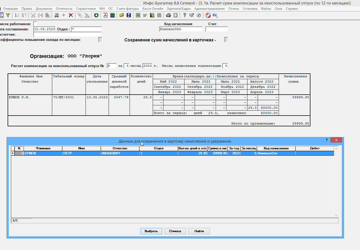The height and width of the screenshot is (250, 360).
Task: Click the Найти button
Action: pyautogui.click(x=199, y=231)
